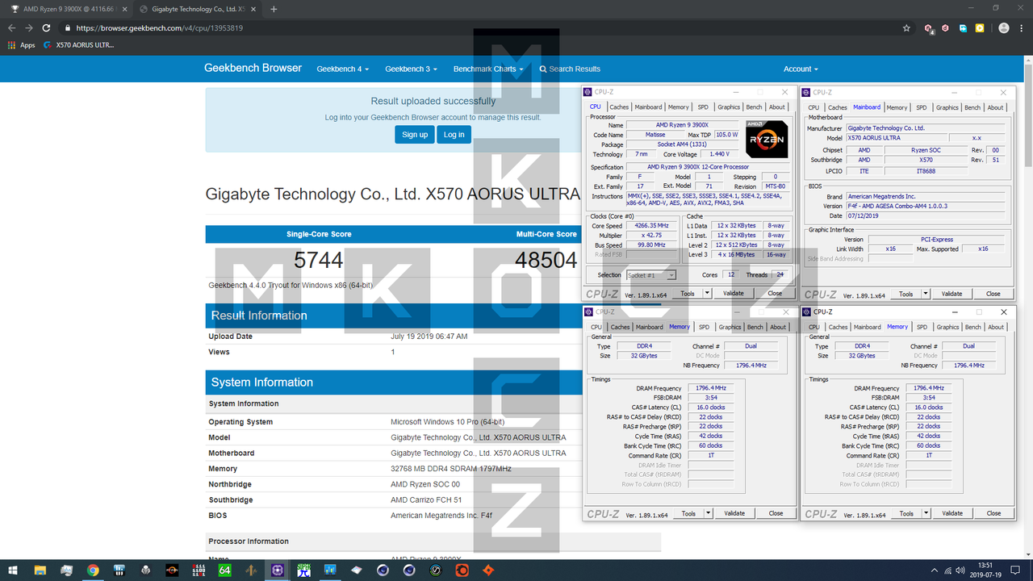Open the Socket #1 selection dropdown
Image resolution: width=1033 pixels, height=581 pixels.
point(651,275)
